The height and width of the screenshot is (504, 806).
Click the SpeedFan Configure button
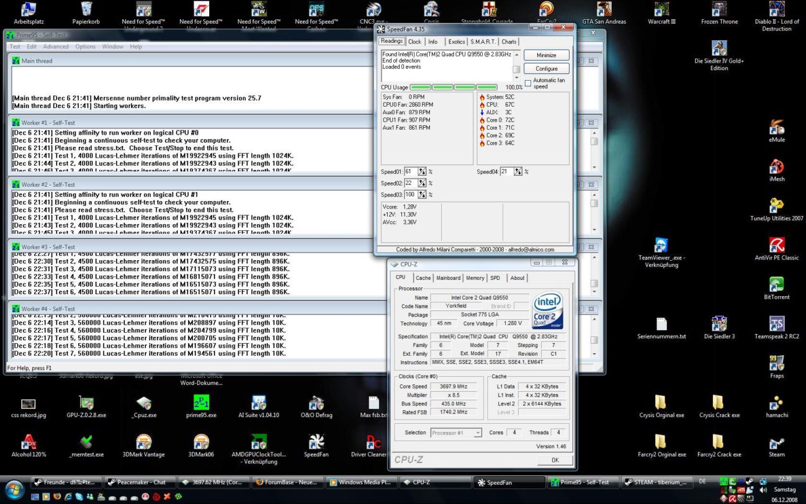tap(547, 68)
